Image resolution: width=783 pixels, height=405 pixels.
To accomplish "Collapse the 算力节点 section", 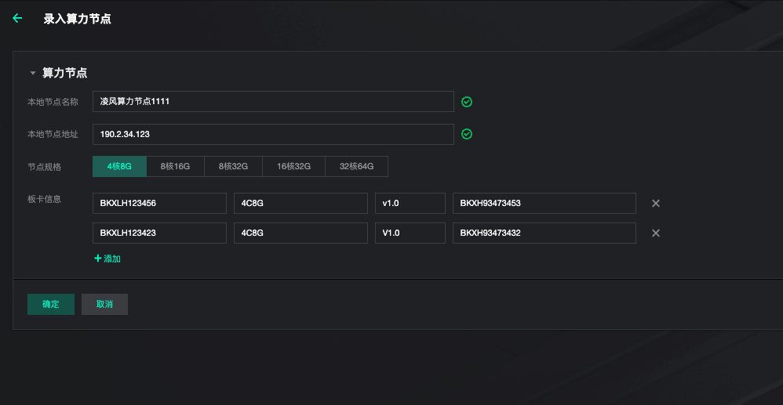I will (33, 73).
